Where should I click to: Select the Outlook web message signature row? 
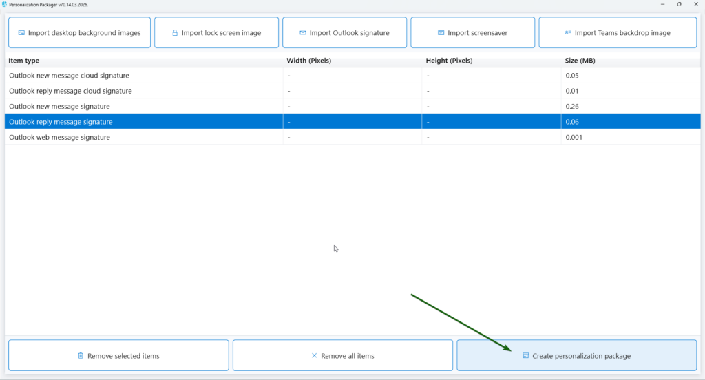pyautogui.click(x=59, y=138)
